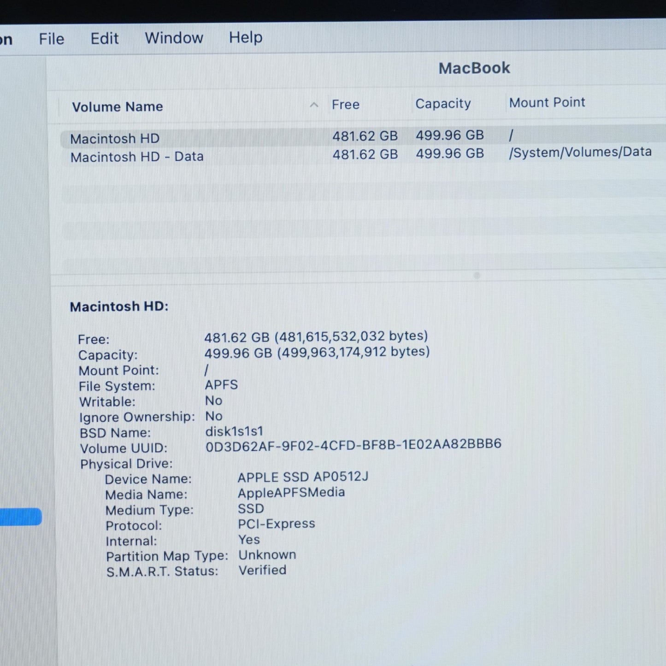Click the value "499.96 GB (499,963,174,912 bytes)"

[x=317, y=353]
